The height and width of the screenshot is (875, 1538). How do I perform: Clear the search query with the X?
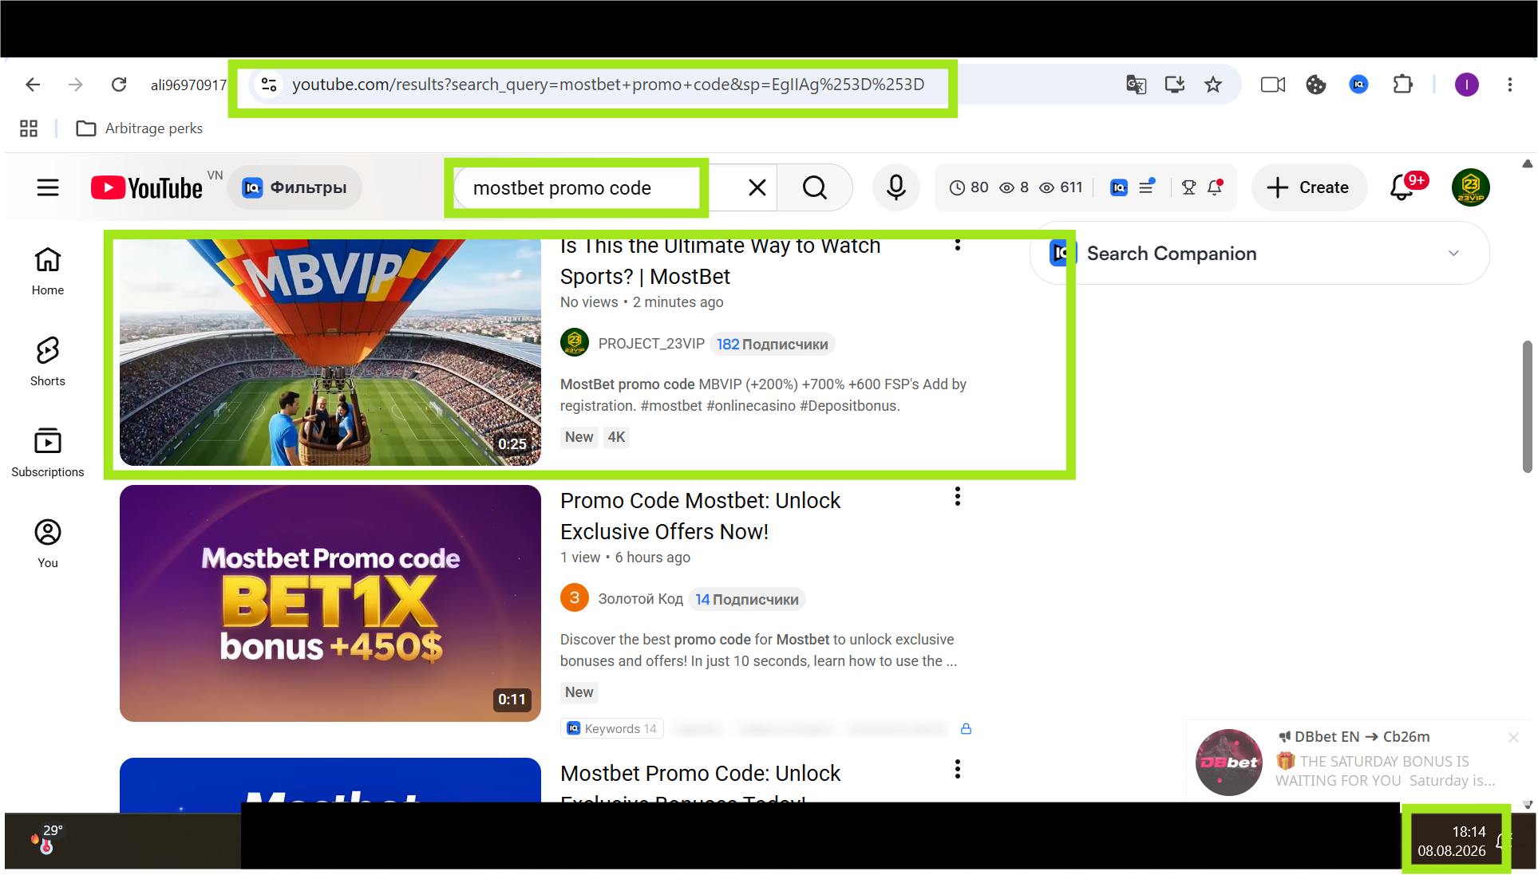(x=757, y=187)
